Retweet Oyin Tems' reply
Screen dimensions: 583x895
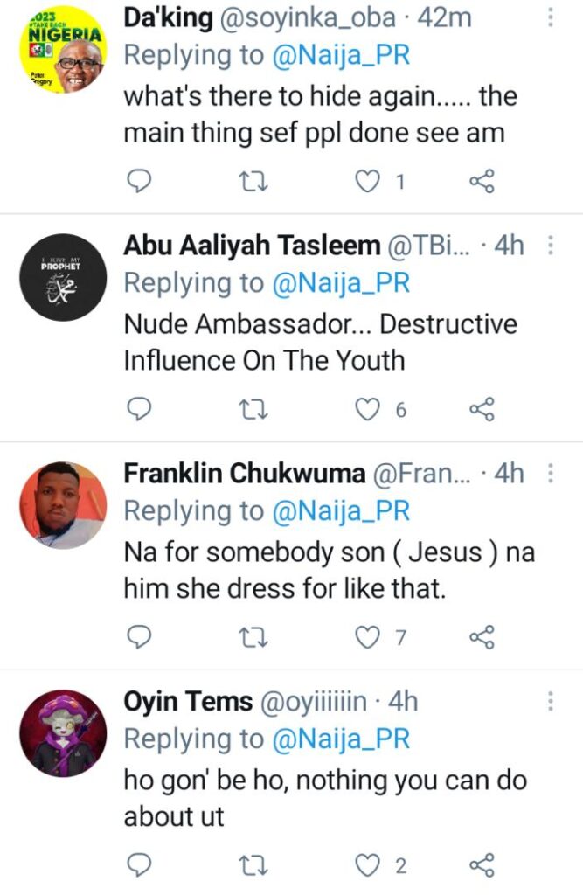point(254,865)
